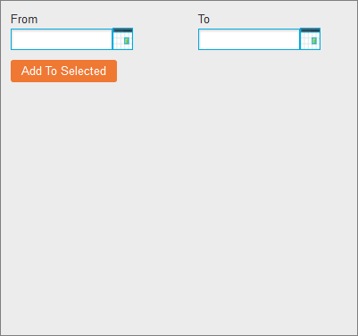The width and height of the screenshot is (358, 336).
Task: Activate the orange Add To Selected button
Action: click(63, 71)
